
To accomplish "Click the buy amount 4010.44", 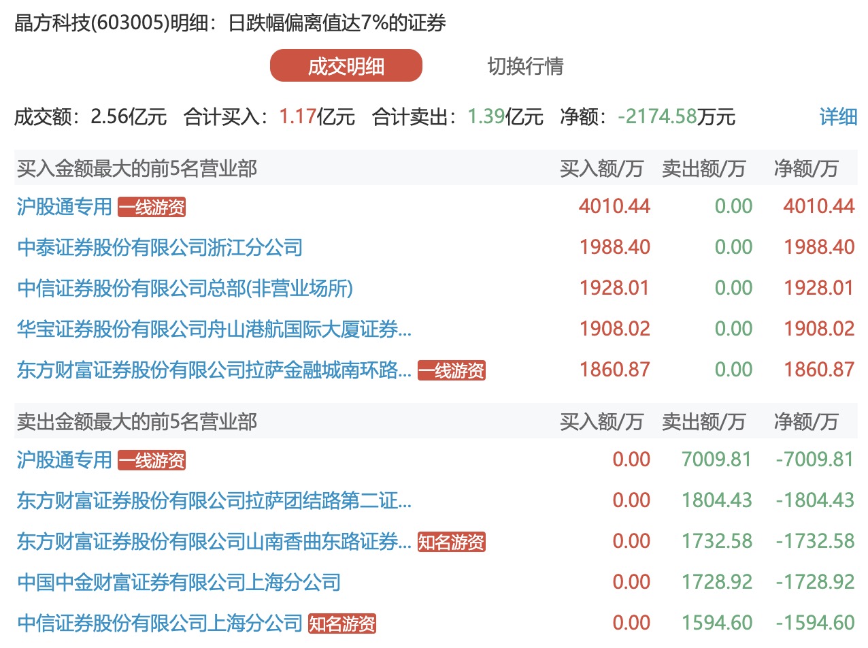I will (615, 206).
